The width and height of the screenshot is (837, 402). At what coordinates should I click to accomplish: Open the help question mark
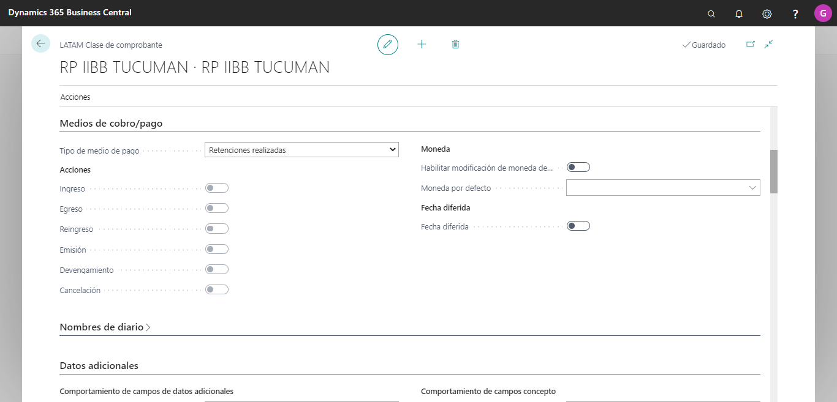795,13
